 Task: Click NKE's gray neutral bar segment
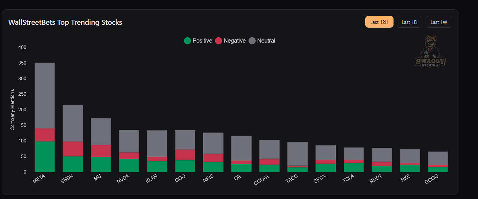point(410,156)
